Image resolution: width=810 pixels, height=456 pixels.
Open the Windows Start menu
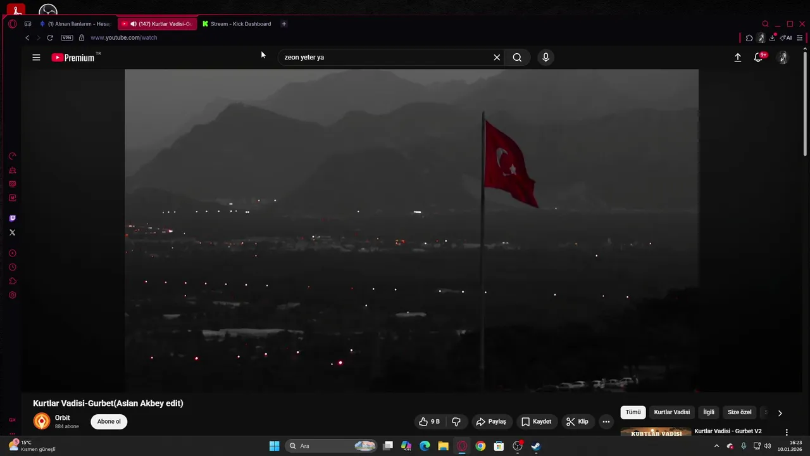pos(274,446)
